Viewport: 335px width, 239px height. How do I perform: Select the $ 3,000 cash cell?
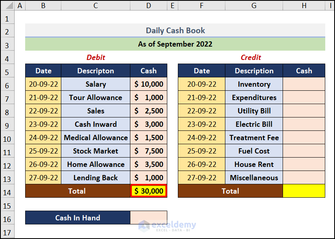(x=149, y=124)
